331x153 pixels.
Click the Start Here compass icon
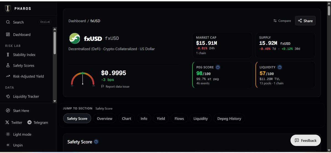coord(8,111)
